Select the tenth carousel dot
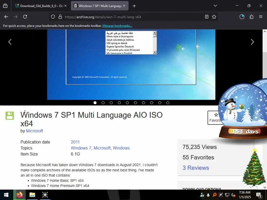The image size is (267, 200). coord(168,103)
